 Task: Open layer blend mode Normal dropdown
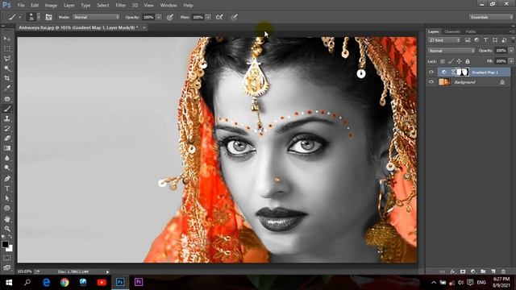click(451, 51)
